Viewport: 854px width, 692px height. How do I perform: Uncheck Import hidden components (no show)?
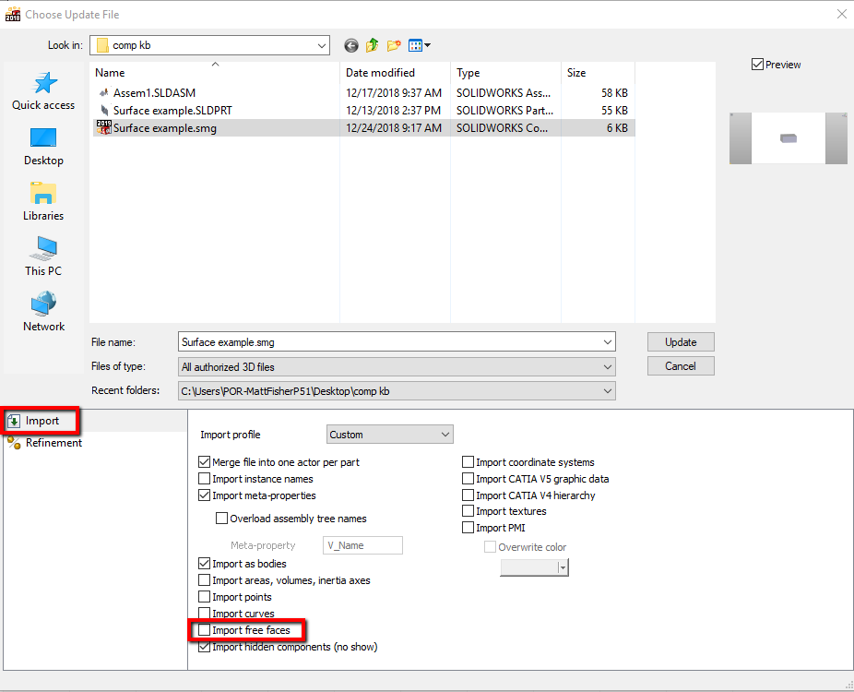coord(204,647)
